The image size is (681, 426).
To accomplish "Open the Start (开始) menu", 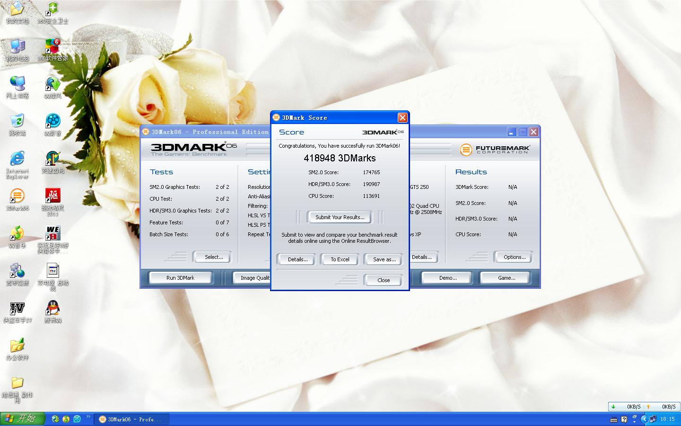I will click(22, 419).
